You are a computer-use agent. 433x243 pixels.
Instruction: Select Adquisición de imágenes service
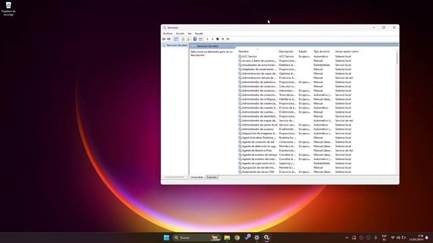click(259, 134)
